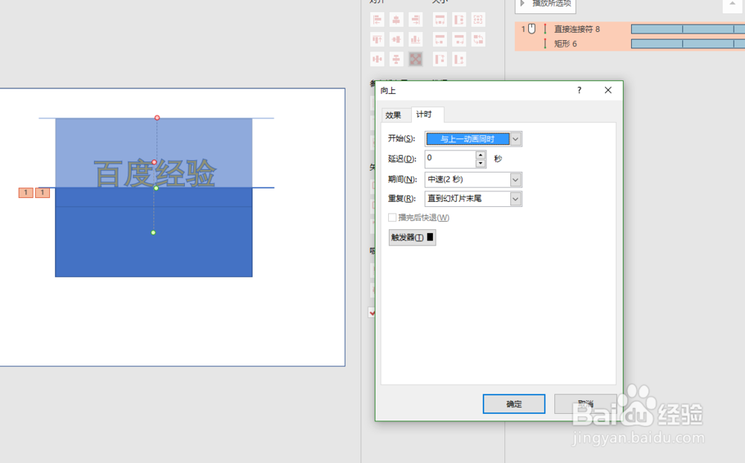Click the 延迟 delay input field
745x463 pixels.
[451, 159]
